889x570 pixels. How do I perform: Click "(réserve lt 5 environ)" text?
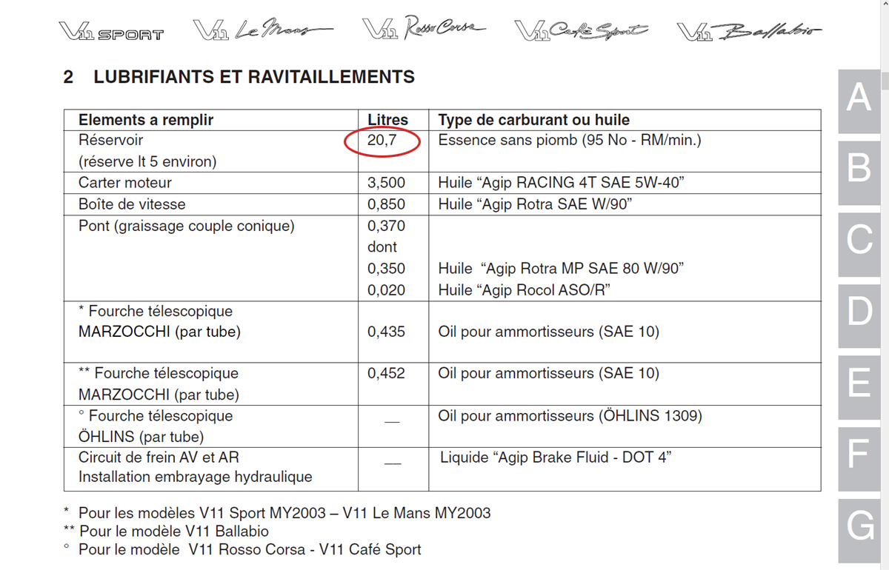147,161
